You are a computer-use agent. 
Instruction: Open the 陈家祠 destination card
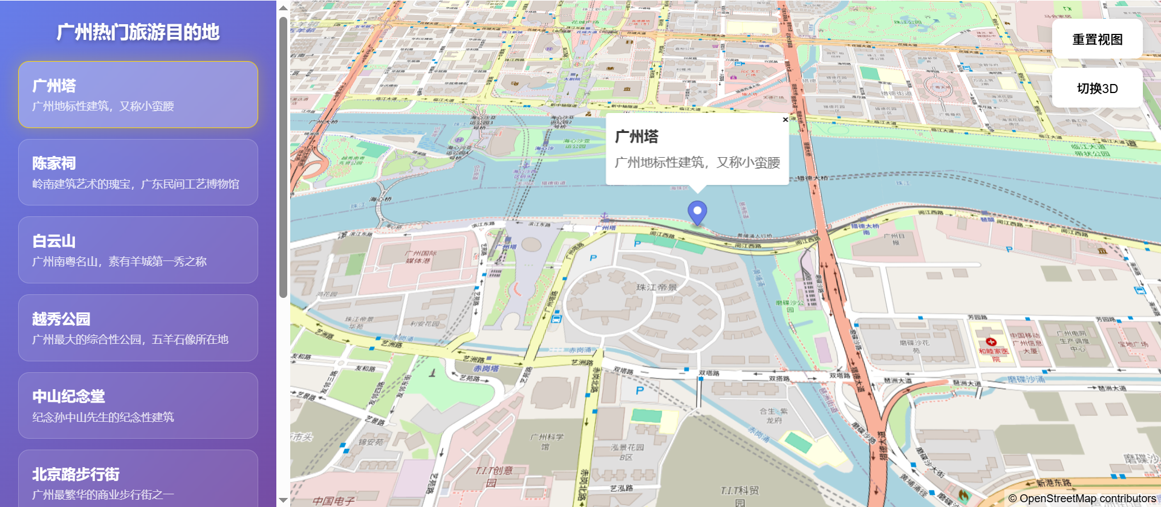coord(138,172)
